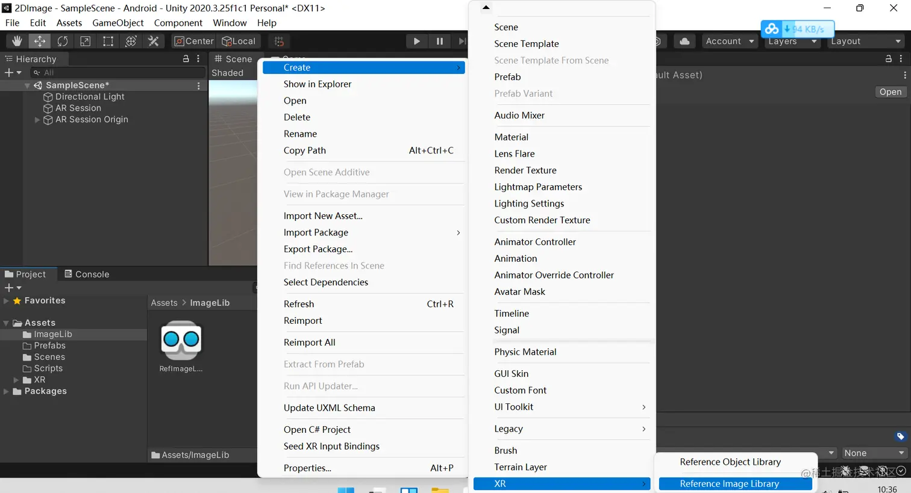
Task: Open the None asset bundle variant dropdown
Action: click(874, 453)
